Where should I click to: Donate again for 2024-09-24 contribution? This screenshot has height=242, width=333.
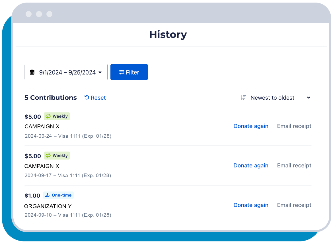coord(251,126)
